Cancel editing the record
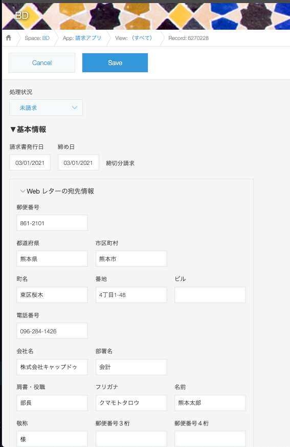This screenshot has width=290, height=447. (42, 62)
